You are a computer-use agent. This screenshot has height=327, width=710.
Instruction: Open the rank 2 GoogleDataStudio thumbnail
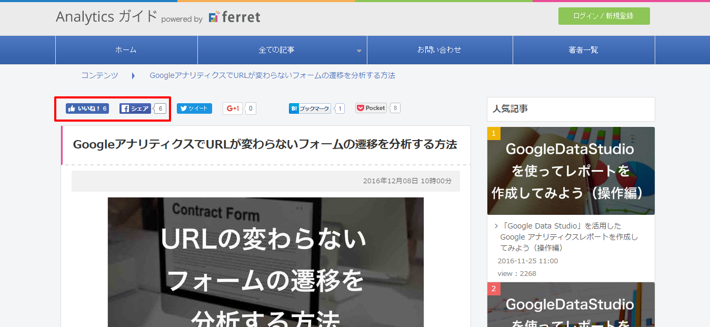coord(571,304)
